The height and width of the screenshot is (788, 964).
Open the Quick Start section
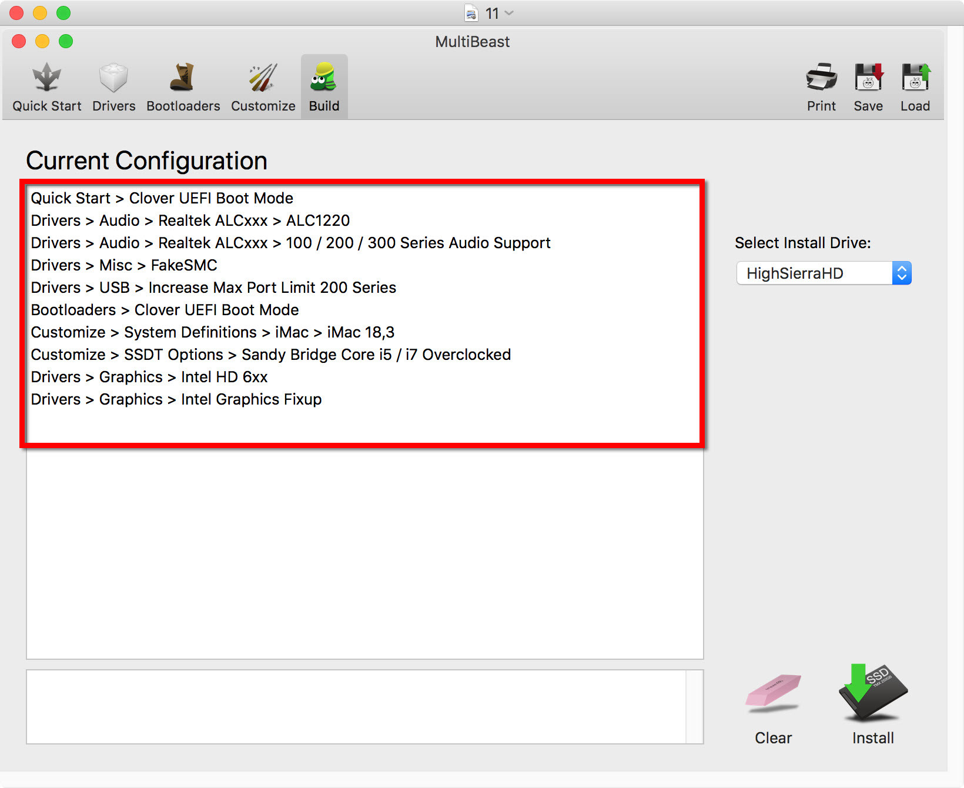[x=47, y=87]
